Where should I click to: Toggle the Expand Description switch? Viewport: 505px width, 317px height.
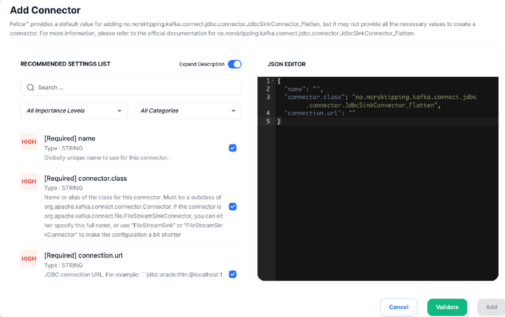(234, 64)
